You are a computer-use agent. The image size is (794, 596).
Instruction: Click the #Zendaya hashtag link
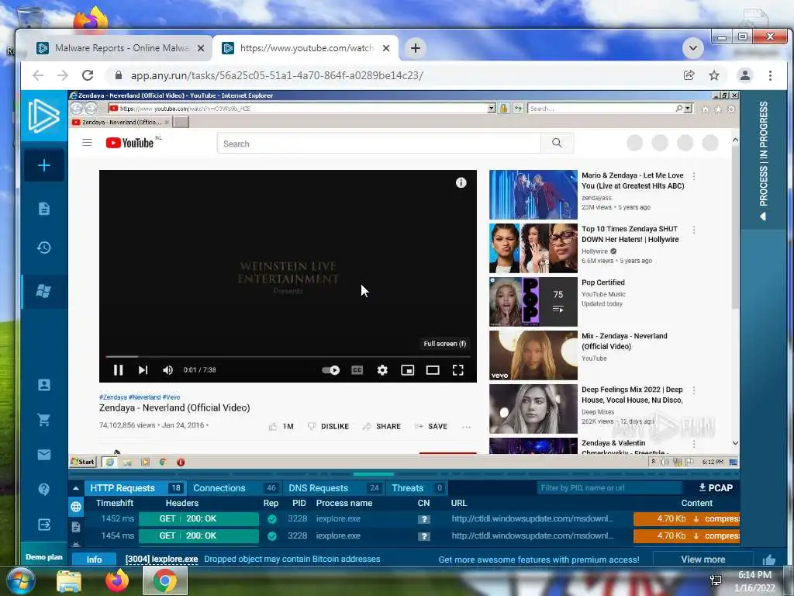click(x=113, y=397)
